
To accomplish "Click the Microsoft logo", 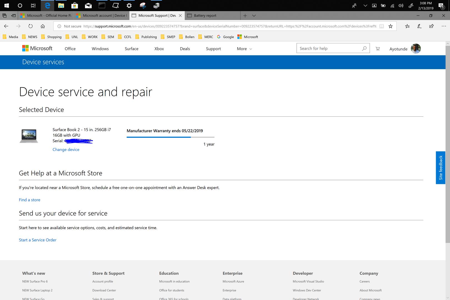I will [x=37, y=48].
